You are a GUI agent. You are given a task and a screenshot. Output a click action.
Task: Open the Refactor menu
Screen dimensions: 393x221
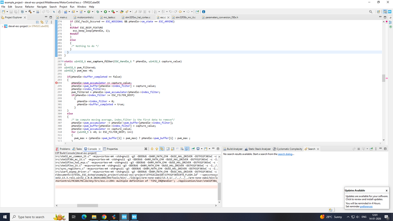coord(30,7)
